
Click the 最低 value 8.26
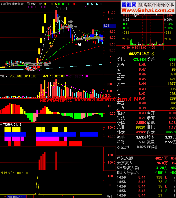coord(172,123)
